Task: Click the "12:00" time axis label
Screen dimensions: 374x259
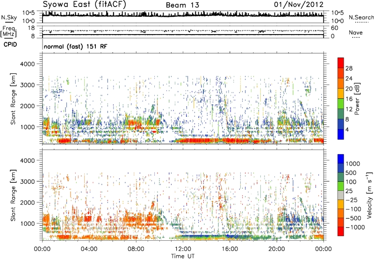Action: click(x=183, y=249)
